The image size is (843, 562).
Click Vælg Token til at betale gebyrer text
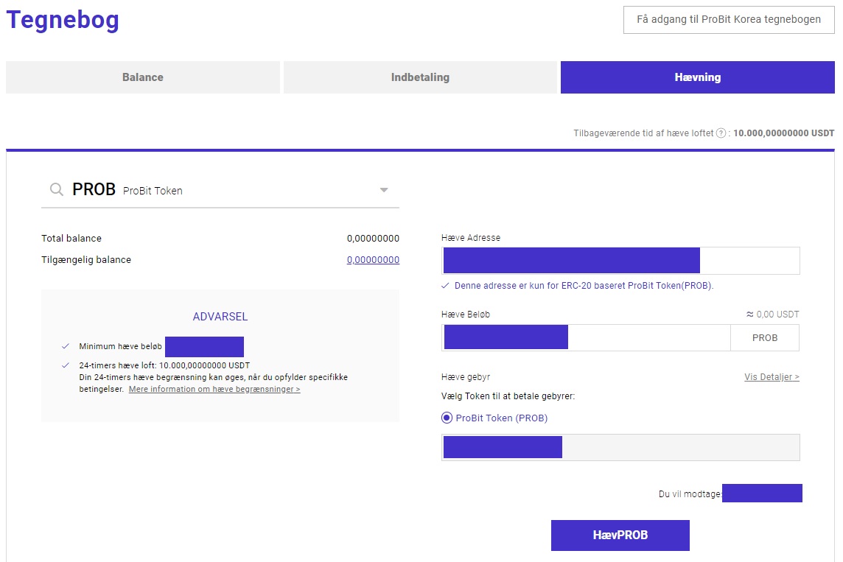(x=508, y=396)
